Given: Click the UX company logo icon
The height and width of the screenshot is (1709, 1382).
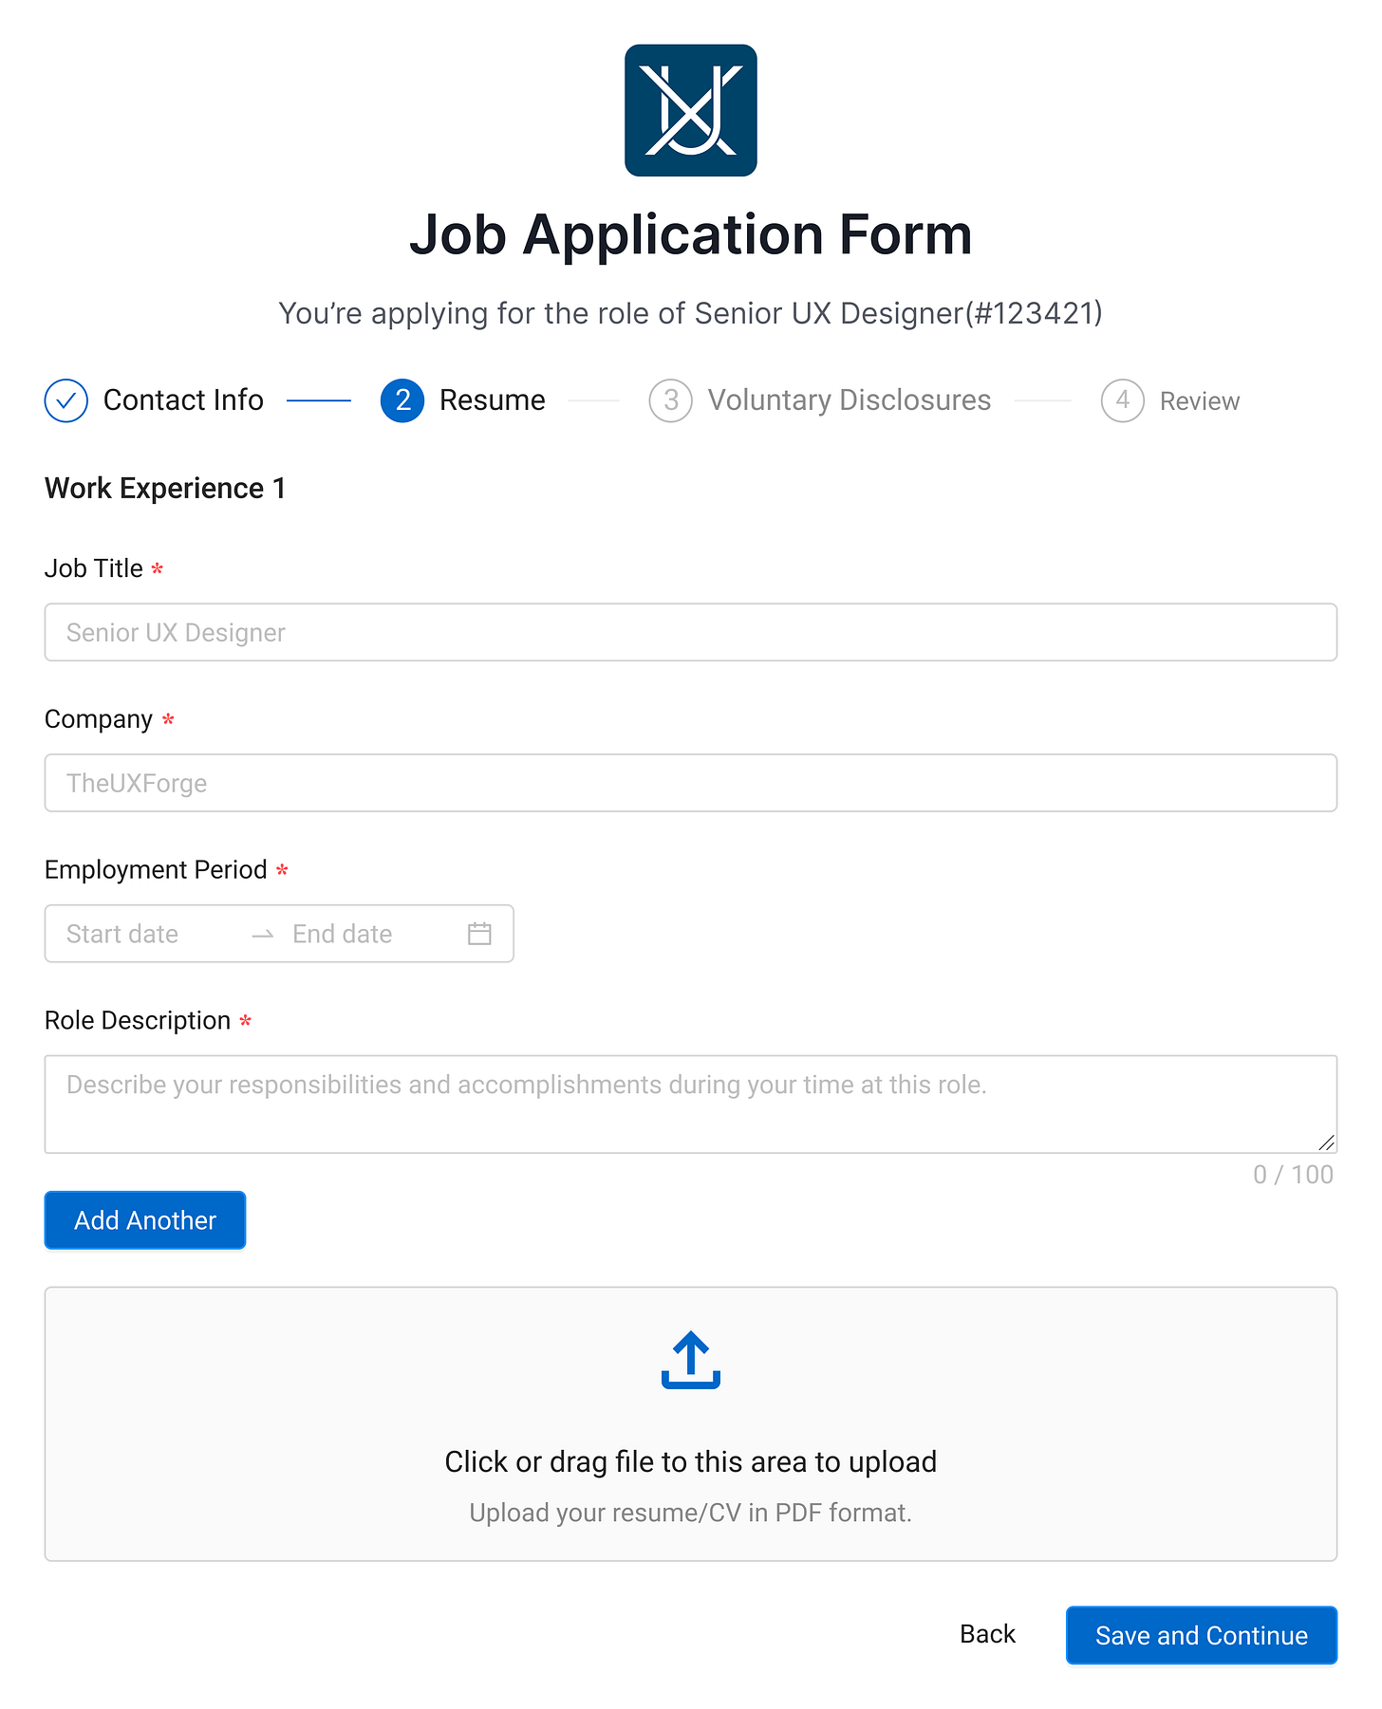Looking at the screenshot, I should click(690, 109).
